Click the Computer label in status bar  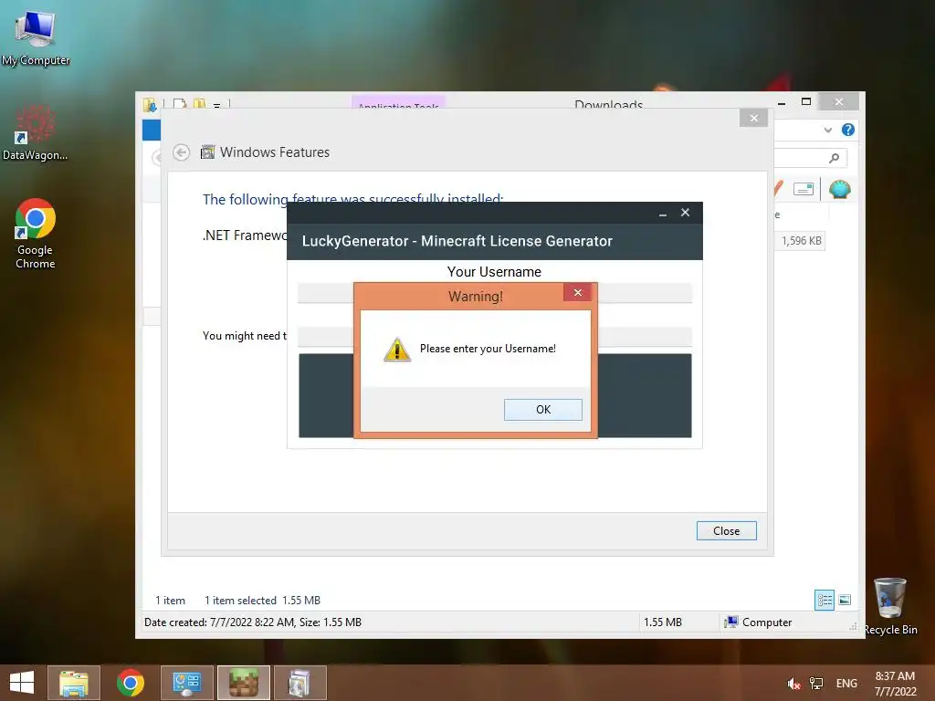767,623
